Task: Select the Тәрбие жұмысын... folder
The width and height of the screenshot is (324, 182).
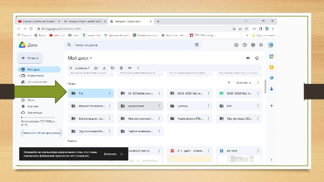Action: tap(140, 131)
